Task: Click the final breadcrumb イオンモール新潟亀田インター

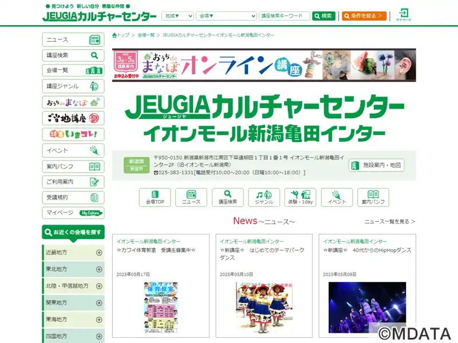Action: 218,35
